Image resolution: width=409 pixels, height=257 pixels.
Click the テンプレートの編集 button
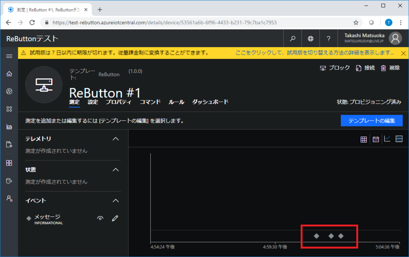[371, 121]
